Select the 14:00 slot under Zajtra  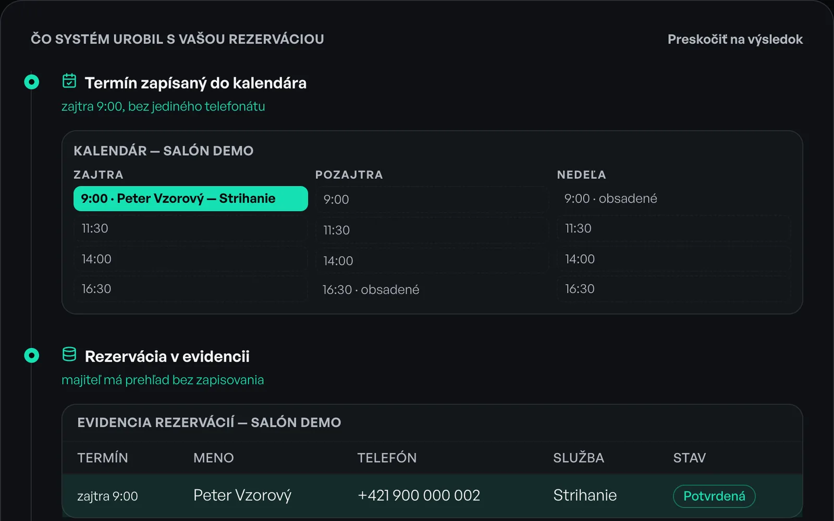click(x=191, y=259)
